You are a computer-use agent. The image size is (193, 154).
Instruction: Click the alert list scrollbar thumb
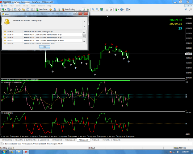point(84,36)
